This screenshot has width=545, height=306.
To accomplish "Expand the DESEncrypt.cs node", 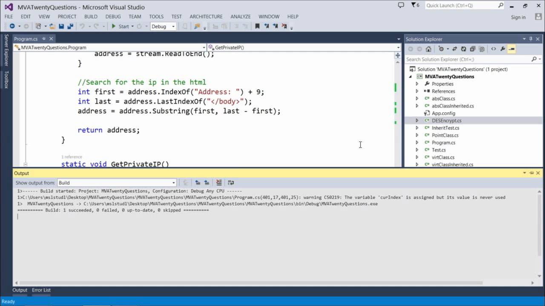I will 417,121.
